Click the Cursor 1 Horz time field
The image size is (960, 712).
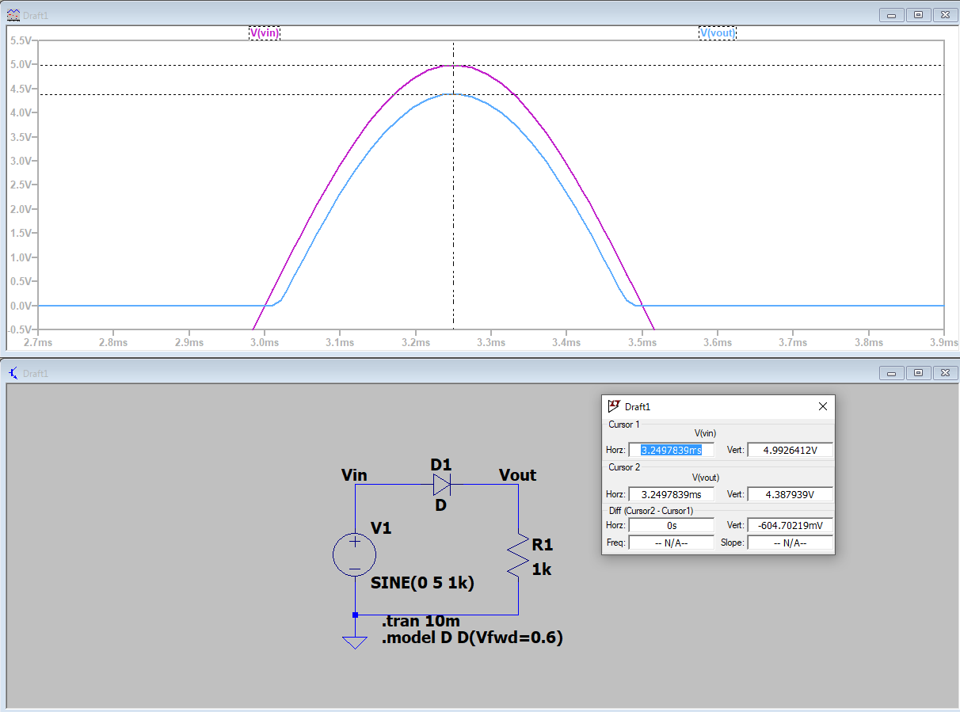click(671, 450)
